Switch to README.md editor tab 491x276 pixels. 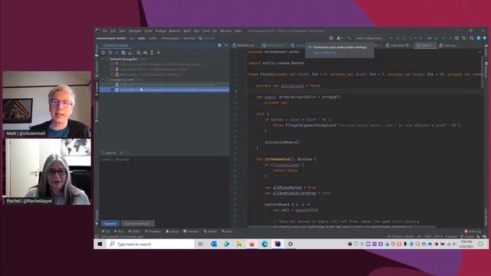tap(245, 45)
